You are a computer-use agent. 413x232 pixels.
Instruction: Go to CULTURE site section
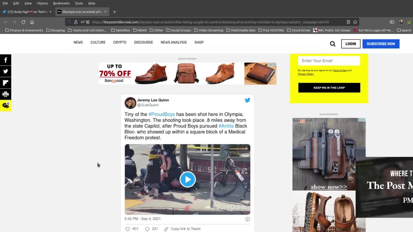click(x=98, y=42)
